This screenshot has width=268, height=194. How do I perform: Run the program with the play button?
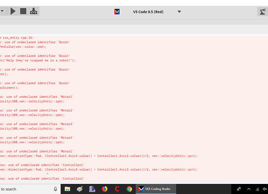click(x=13, y=11)
